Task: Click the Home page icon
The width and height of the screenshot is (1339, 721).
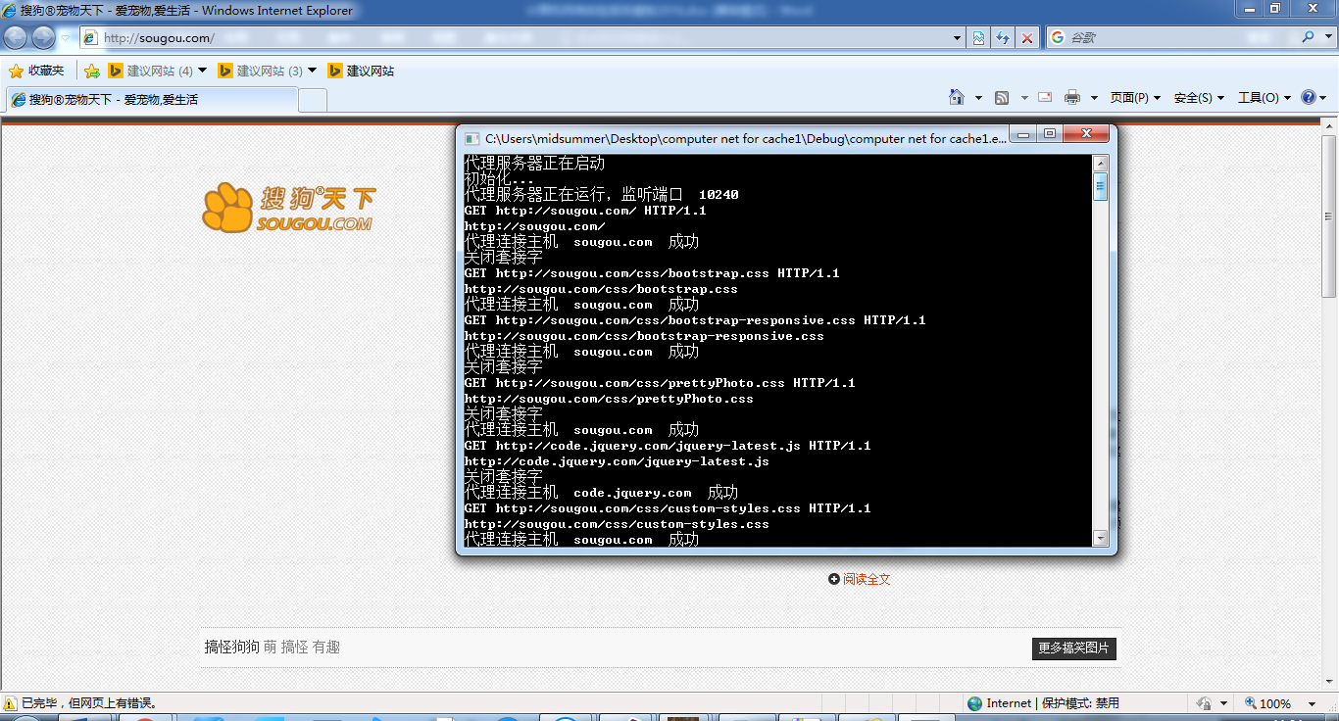Action: coord(958,97)
